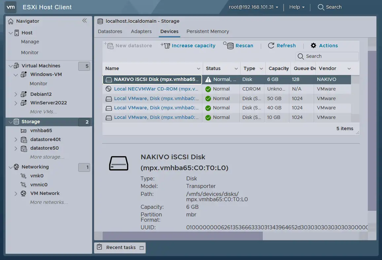
Task: Open the Name column dropdown arrow
Action: (198, 69)
